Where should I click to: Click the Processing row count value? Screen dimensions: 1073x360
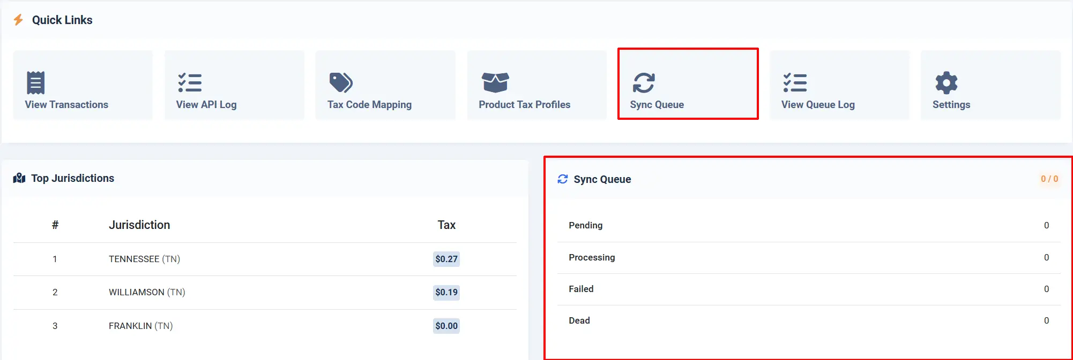1046,257
